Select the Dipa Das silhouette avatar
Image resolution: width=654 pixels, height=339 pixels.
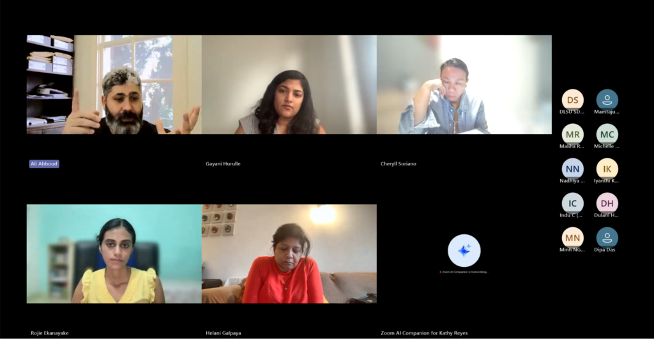tap(607, 237)
